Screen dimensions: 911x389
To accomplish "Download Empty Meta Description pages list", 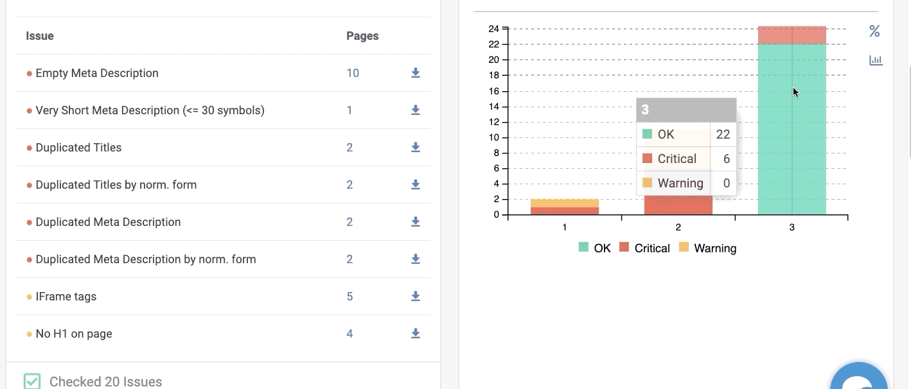I will (416, 73).
